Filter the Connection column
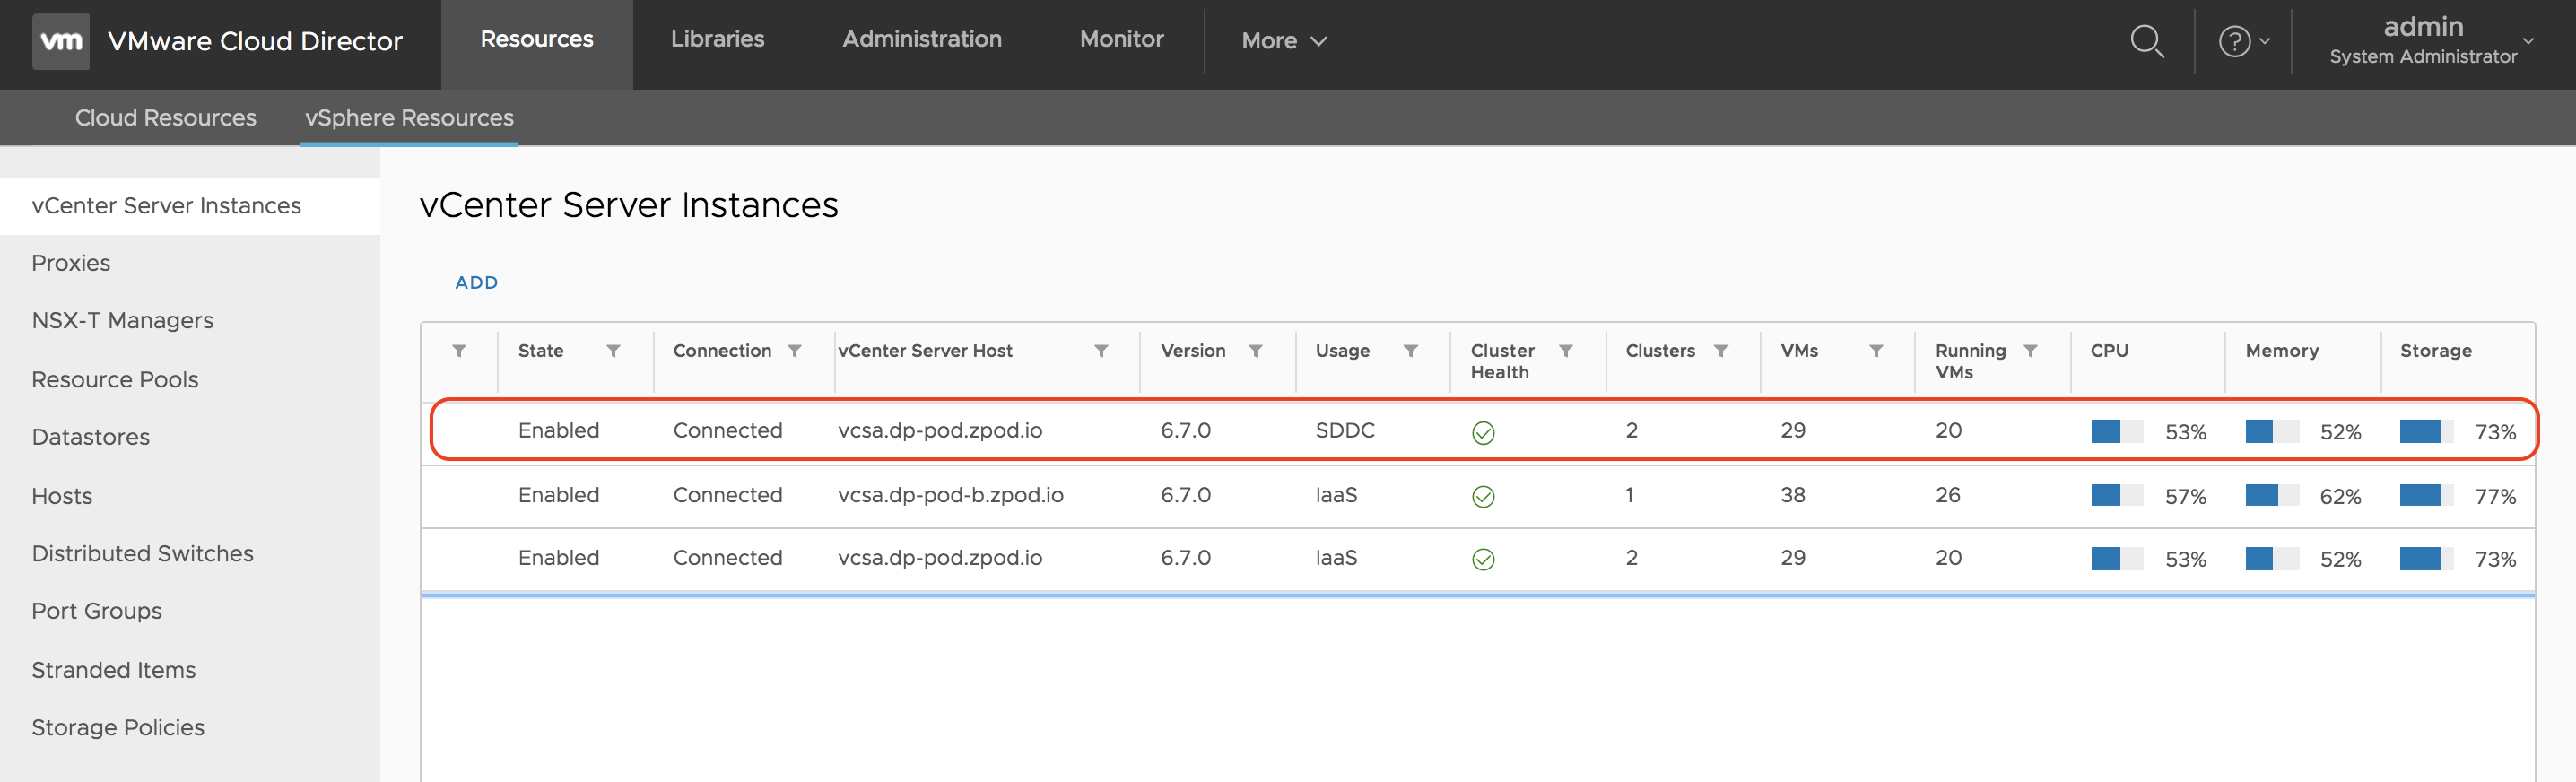Screen dimensions: 2576x782 pos(794,351)
